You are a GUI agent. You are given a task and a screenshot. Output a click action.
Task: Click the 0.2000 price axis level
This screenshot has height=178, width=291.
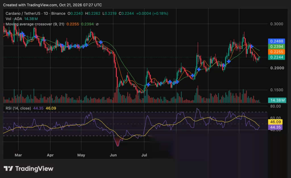coord(277,68)
